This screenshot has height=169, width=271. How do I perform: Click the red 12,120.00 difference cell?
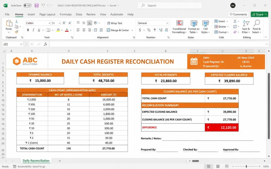[222, 128]
